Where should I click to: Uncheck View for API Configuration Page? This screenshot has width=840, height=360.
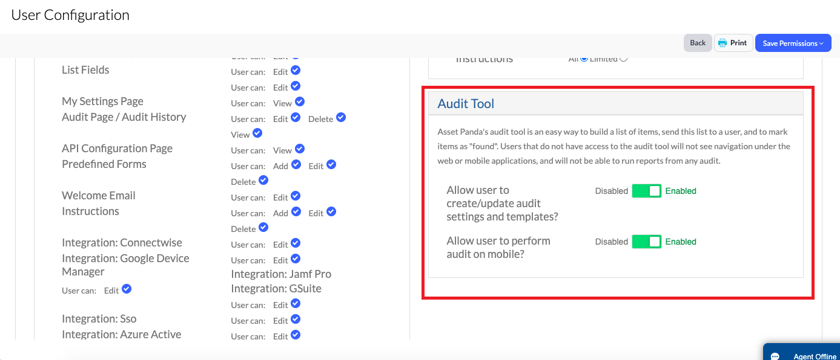300,149
